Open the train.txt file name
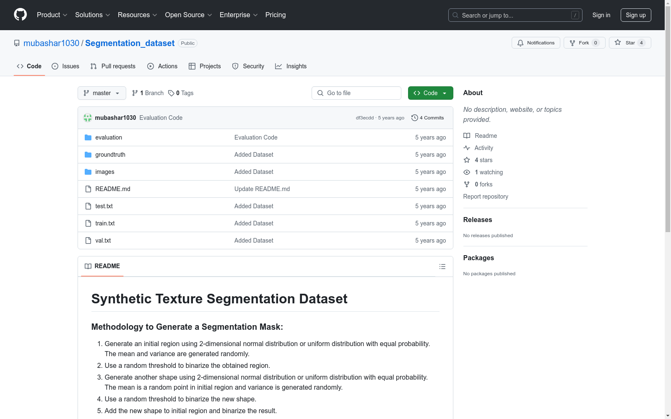Screen dimensions: 671x419 click(x=105, y=223)
